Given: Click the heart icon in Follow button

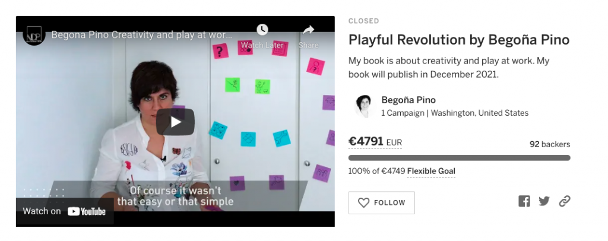Looking at the screenshot, I should pyautogui.click(x=363, y=202).
